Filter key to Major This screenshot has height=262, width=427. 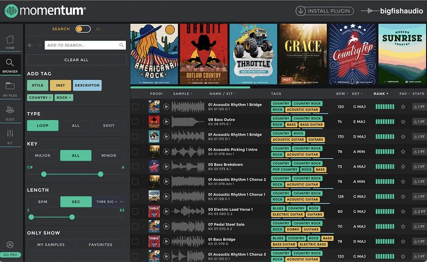click(x=43, y=156)
